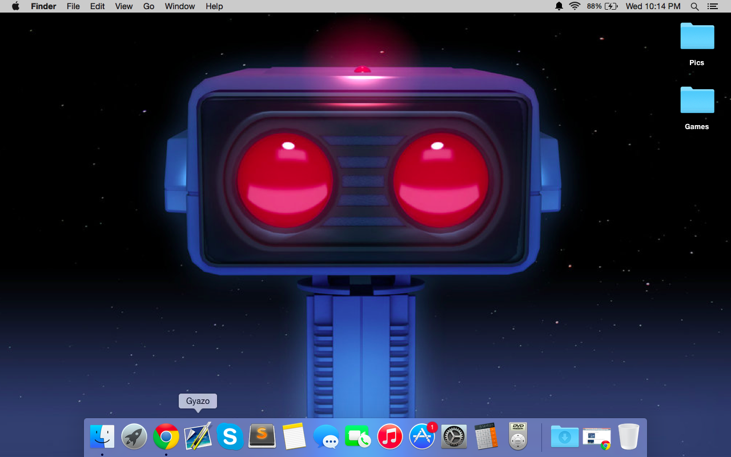The width and height of the screenshot is (731, 457).
Task: Launch Calculator from the Dock
Action: click(x=486, y=437)
